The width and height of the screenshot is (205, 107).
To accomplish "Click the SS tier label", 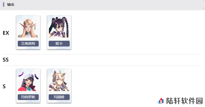I will click(6, 60).
